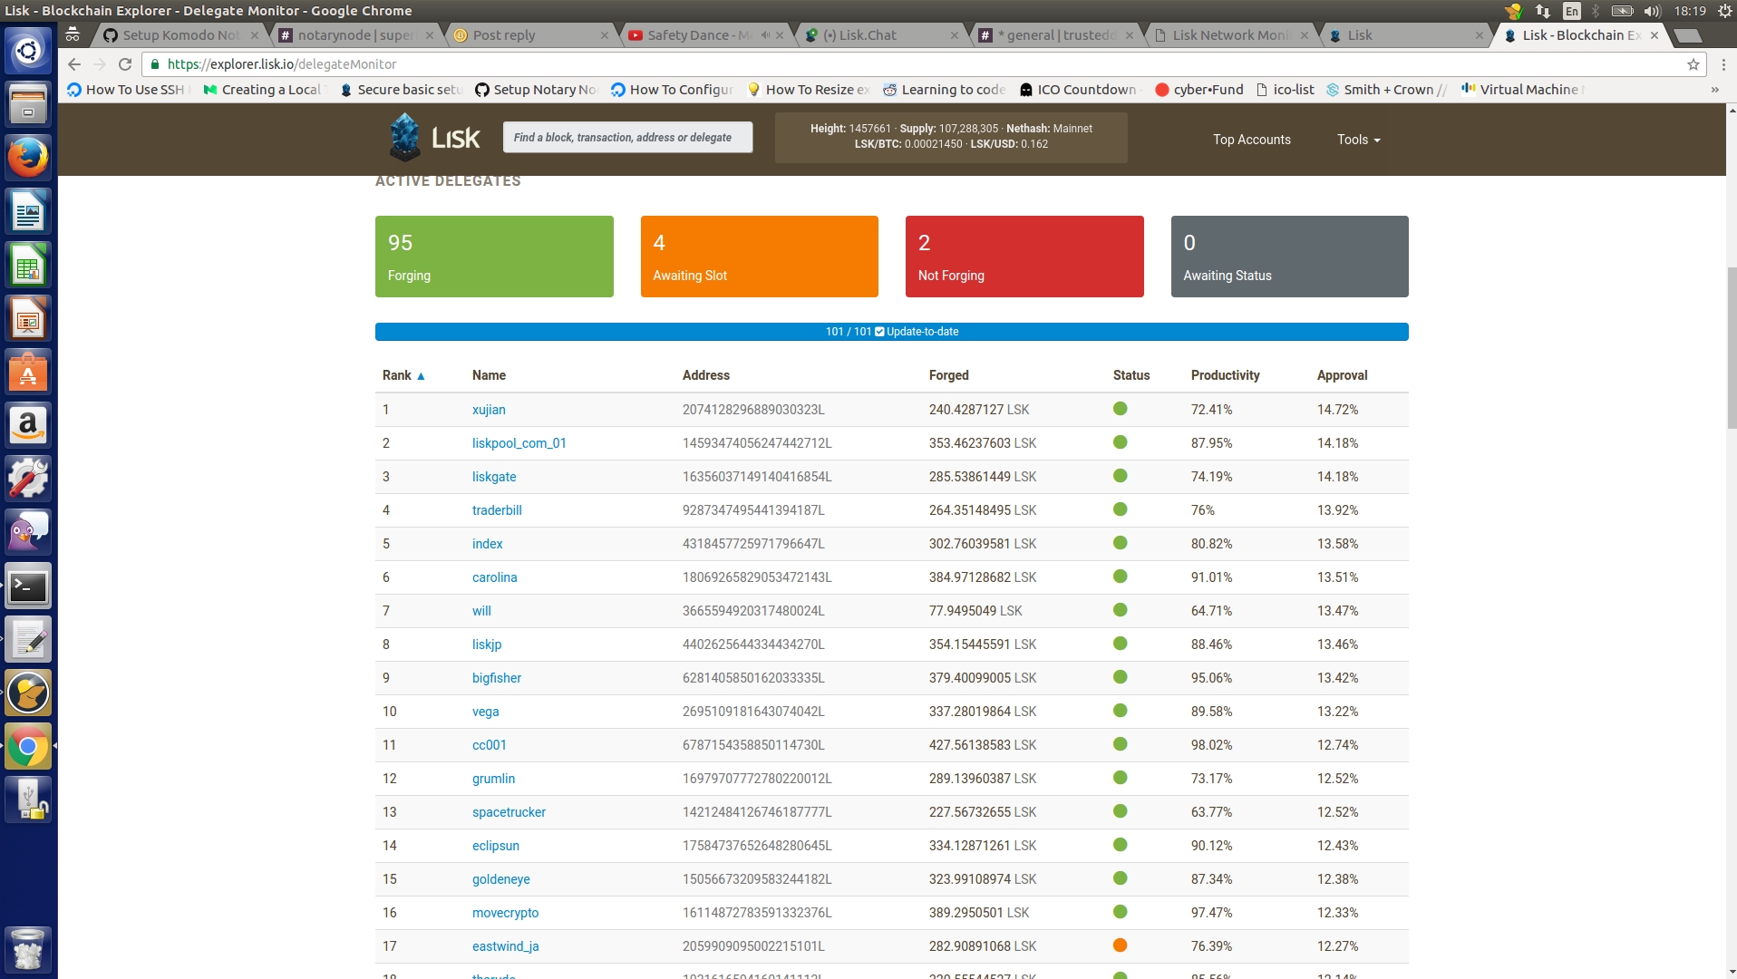Open the Files manager in dock
The image size is (1737, 979).
(x=28, y=103)
